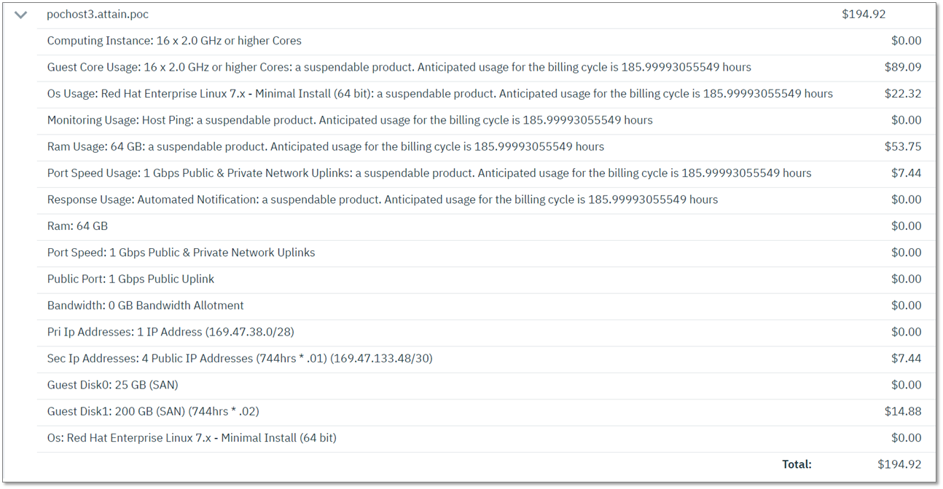Click the Computing Instance 16 cores row

click(174, 41)
